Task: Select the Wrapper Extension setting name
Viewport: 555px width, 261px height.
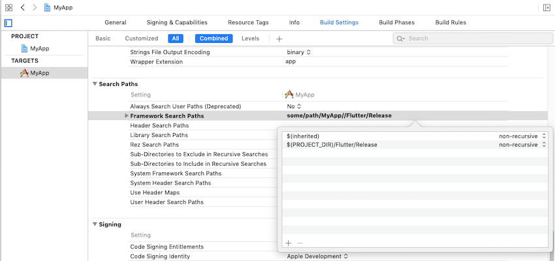Action: pos(157,61)
